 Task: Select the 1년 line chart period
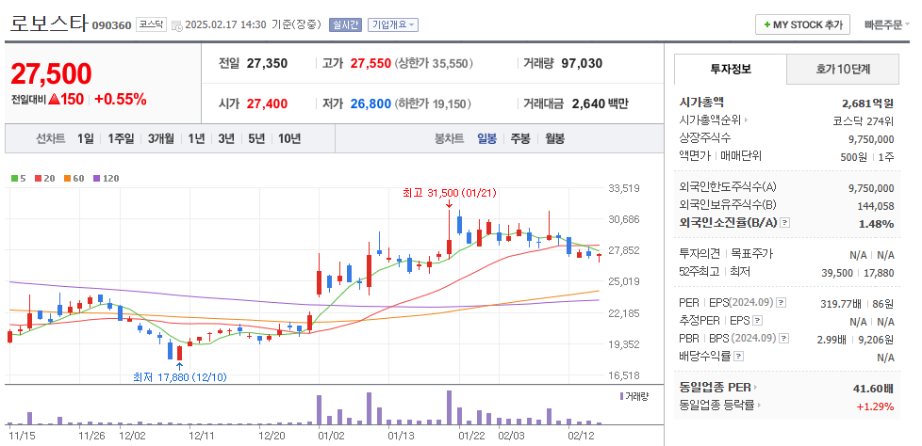[x=196, y=139]
